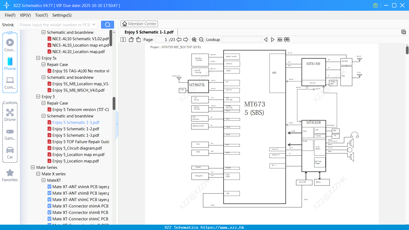Click the Lookup text field
This screenshot has width=409, height=230.
242,40
